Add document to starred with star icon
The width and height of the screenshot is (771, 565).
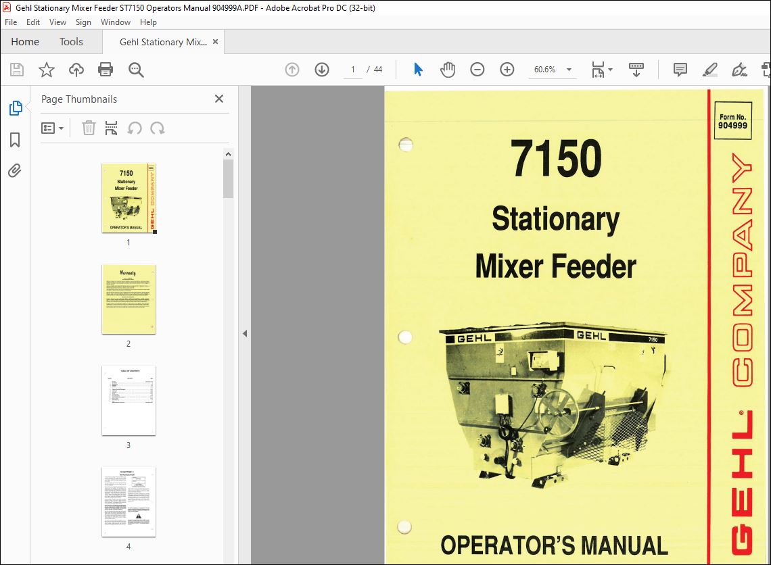(46, 70)
